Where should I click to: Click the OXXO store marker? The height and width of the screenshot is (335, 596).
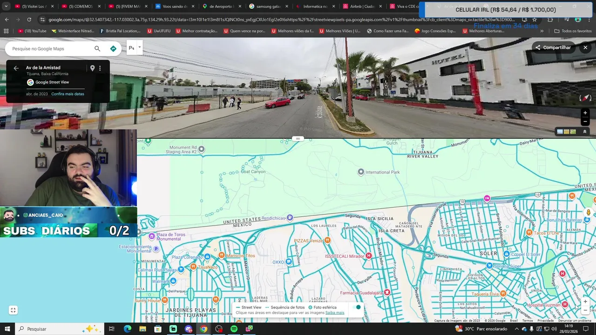[289, 262]
